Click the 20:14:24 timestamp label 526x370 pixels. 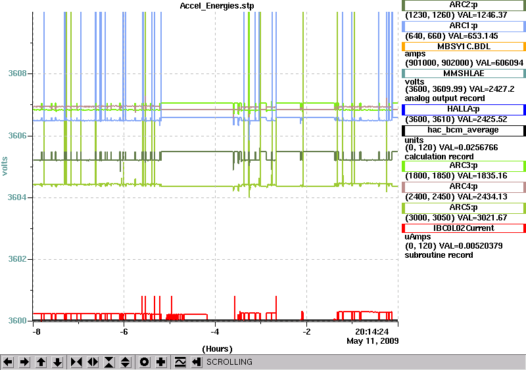(x=372, y=332)
